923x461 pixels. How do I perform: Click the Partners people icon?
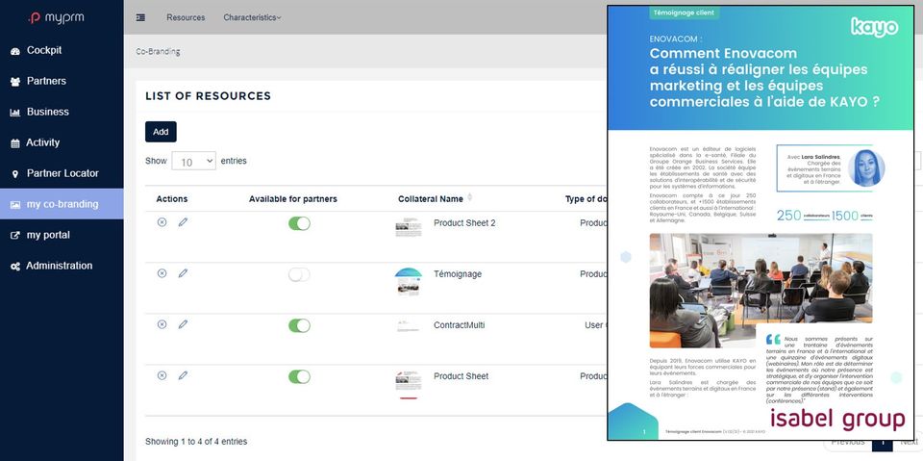pyautogui.click(x=15, y=82)
